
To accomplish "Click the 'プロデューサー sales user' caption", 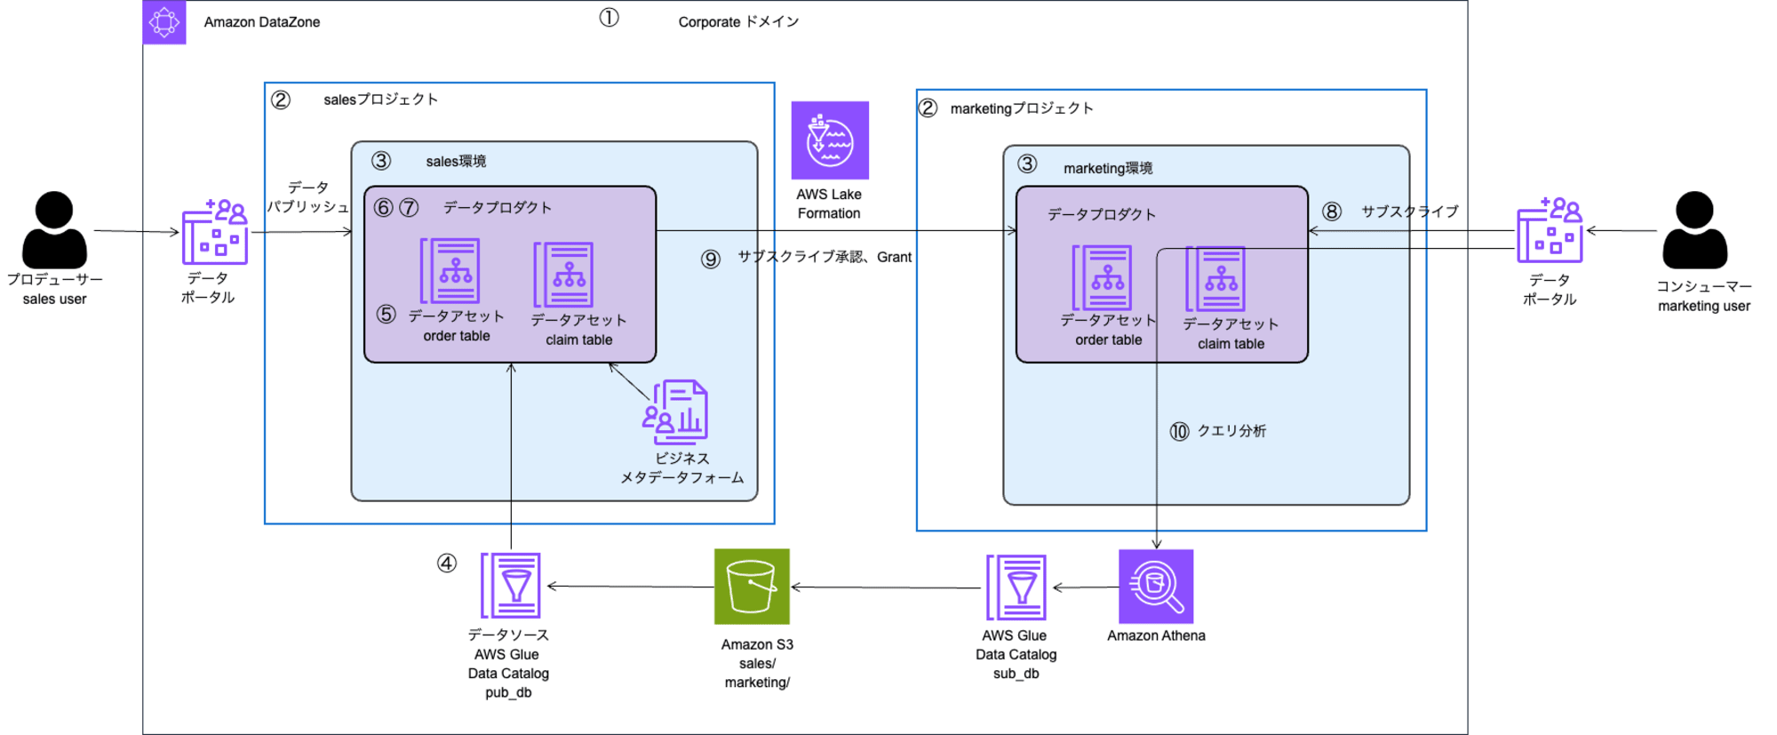I will (55, 289).
